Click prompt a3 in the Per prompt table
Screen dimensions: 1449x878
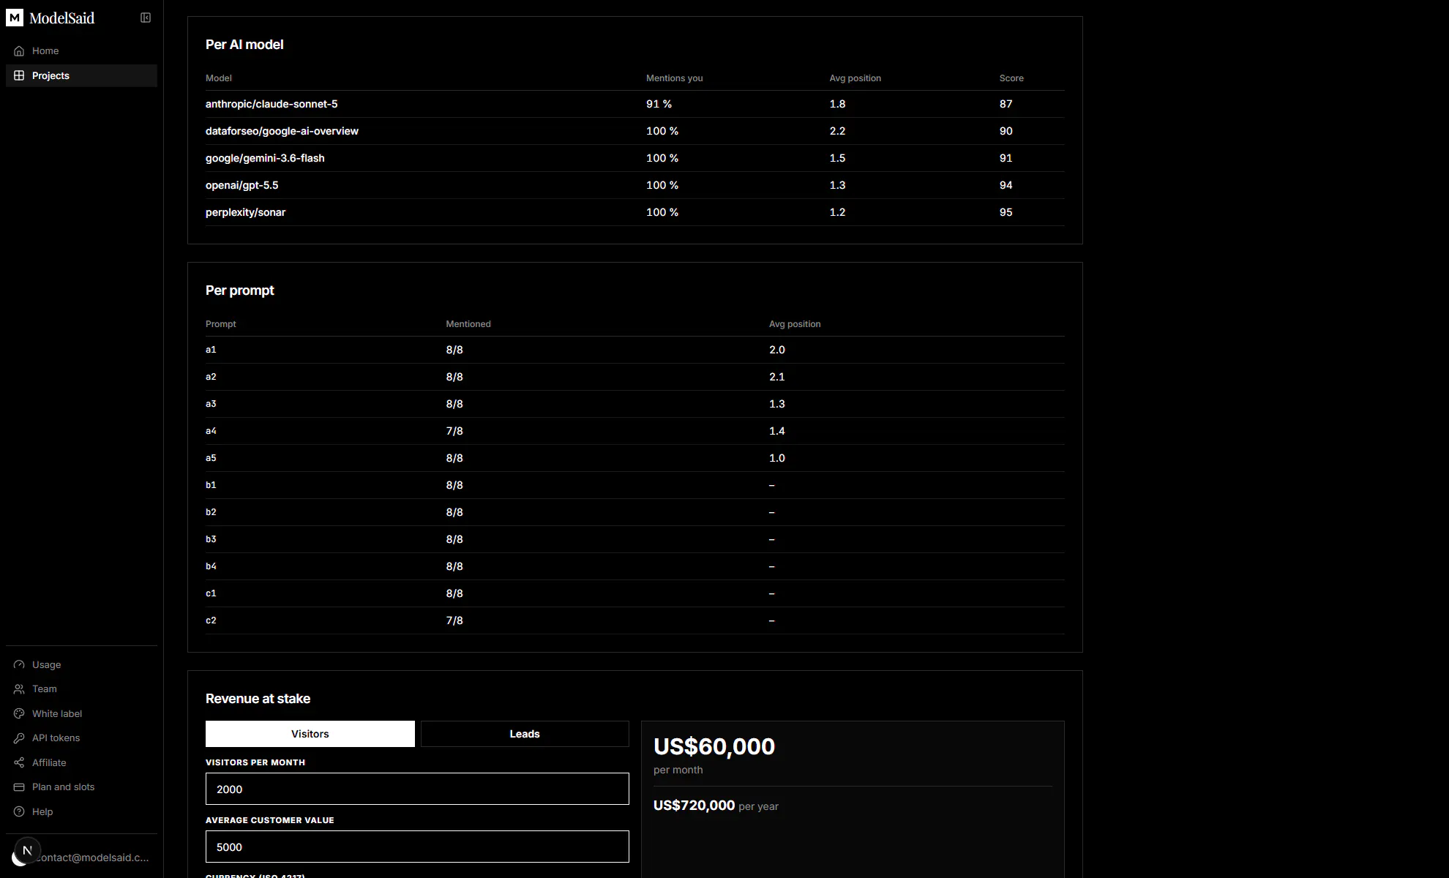[211, 404]
